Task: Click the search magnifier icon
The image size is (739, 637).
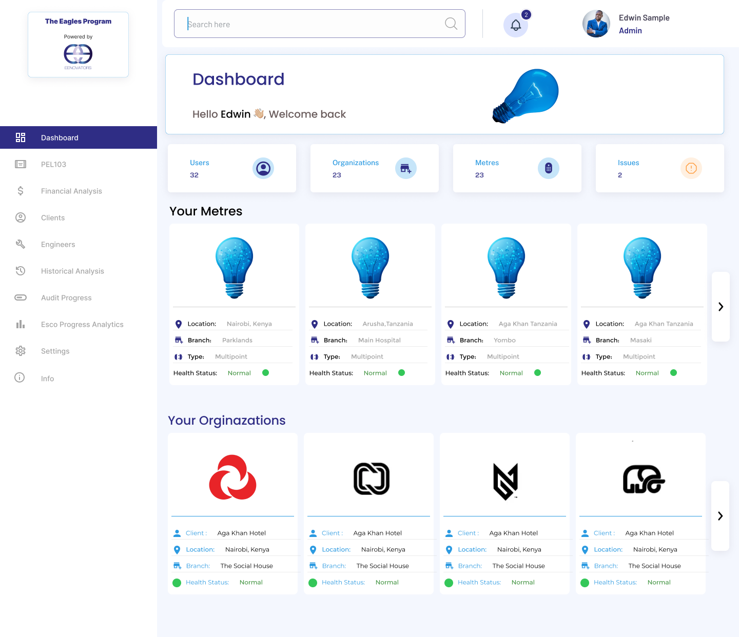Action: [451, 24]
